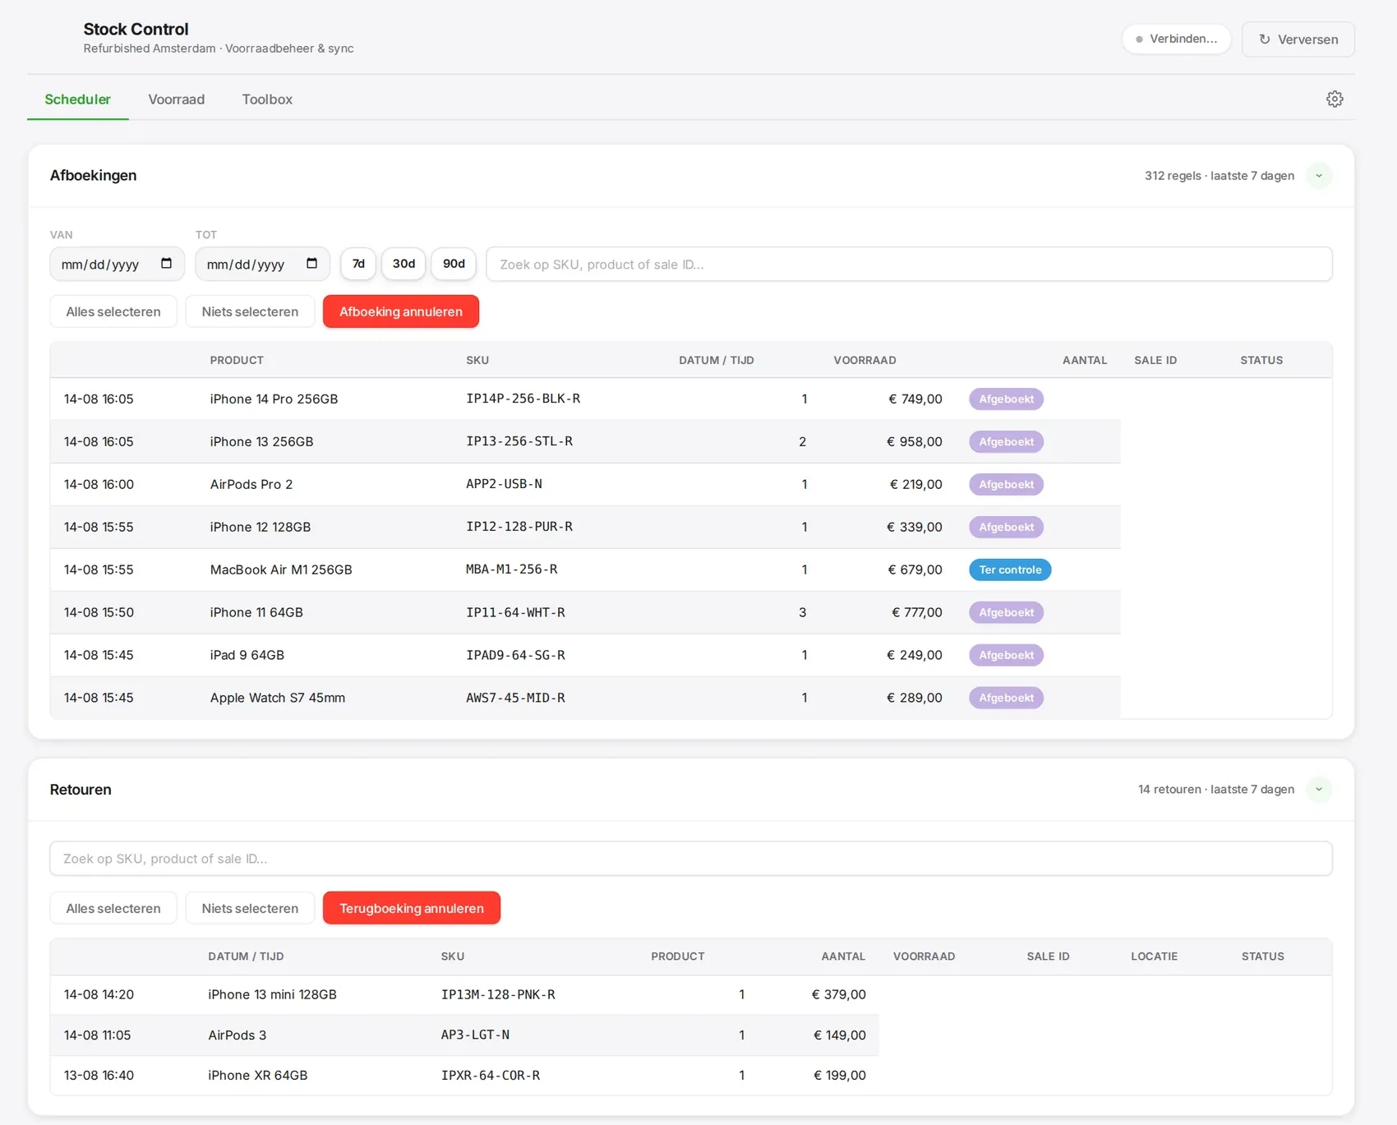Click Niets selecteren in Afboekingen

[250, 311]
